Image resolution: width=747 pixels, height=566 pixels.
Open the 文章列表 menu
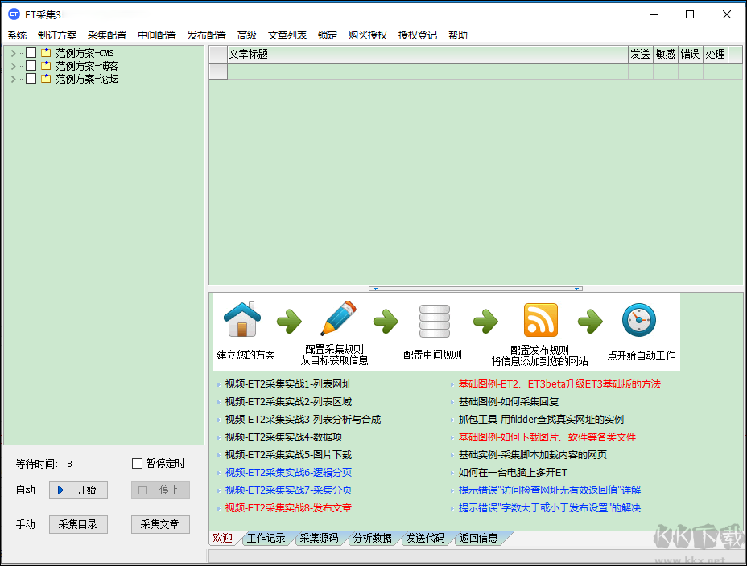(287, 35)
